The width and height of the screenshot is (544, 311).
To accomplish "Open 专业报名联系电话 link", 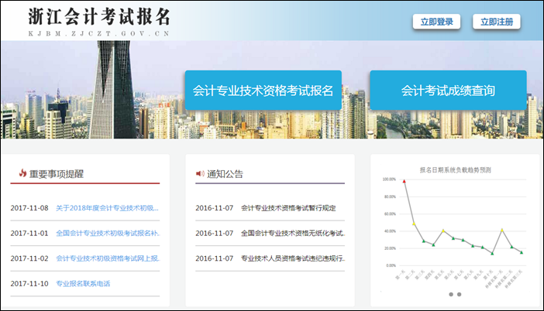I will 83,283.
